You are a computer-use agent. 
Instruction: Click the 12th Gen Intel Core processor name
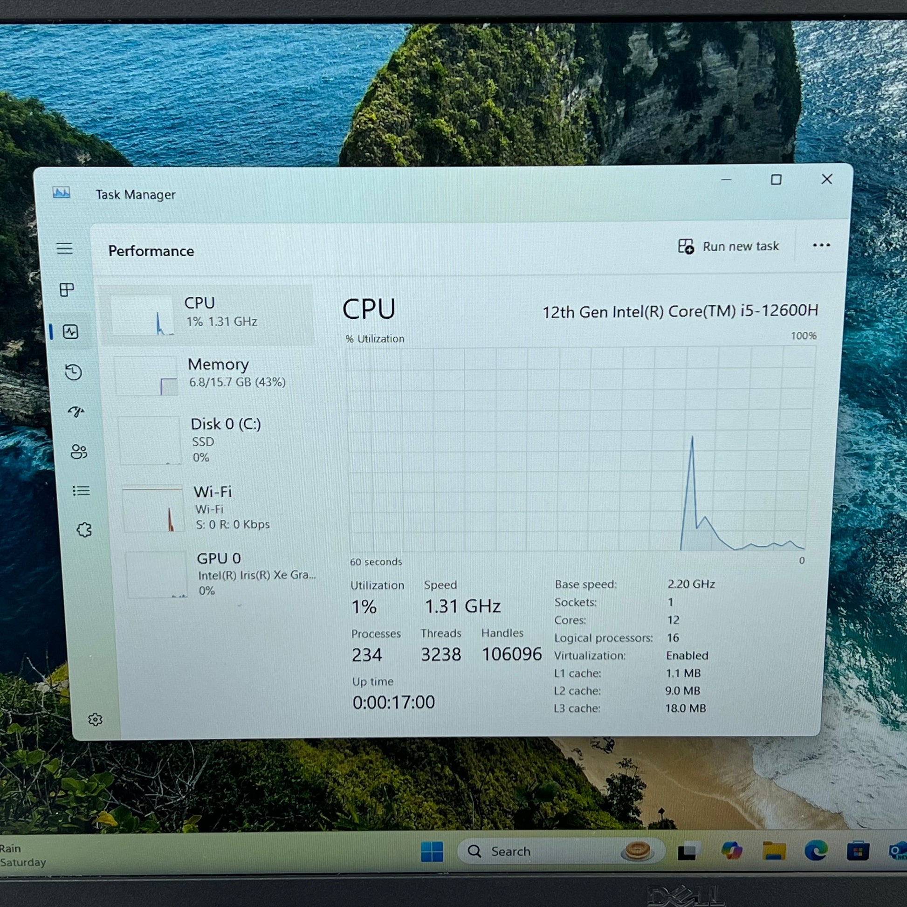680,311
